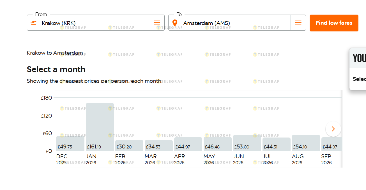Select the July 2026 £44.31 bar
The width and height of the screenshot is (366, 190).
click(x=276, y=144)
